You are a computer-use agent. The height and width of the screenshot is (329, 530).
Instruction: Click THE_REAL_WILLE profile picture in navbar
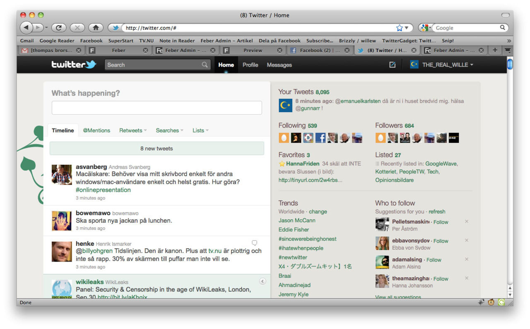414,65
